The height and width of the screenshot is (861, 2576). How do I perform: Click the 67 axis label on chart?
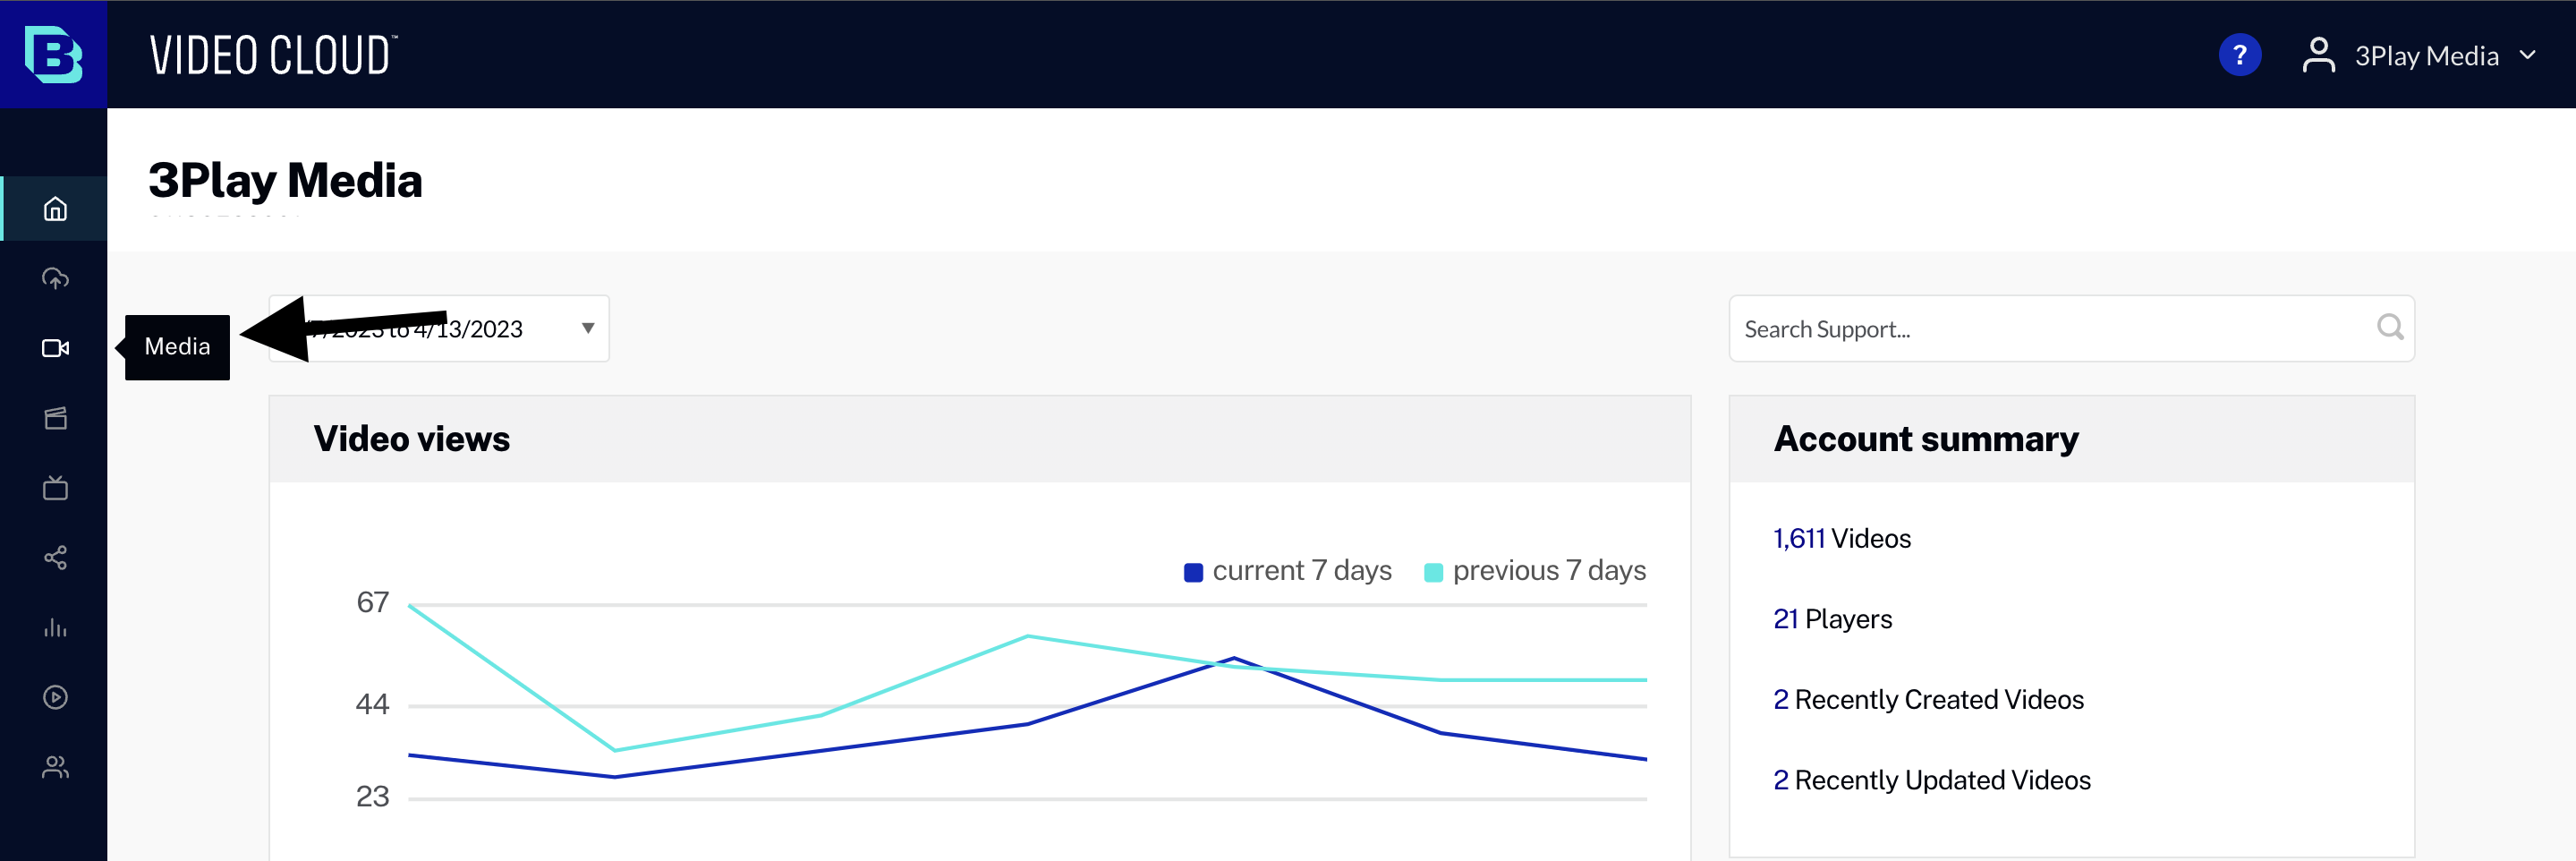[x=372, y=602]
